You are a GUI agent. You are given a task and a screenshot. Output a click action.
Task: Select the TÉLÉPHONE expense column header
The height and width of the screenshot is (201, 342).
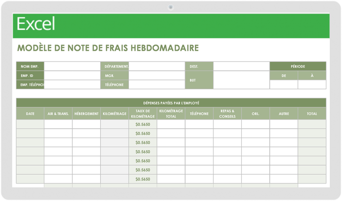(x=199, y=114)
